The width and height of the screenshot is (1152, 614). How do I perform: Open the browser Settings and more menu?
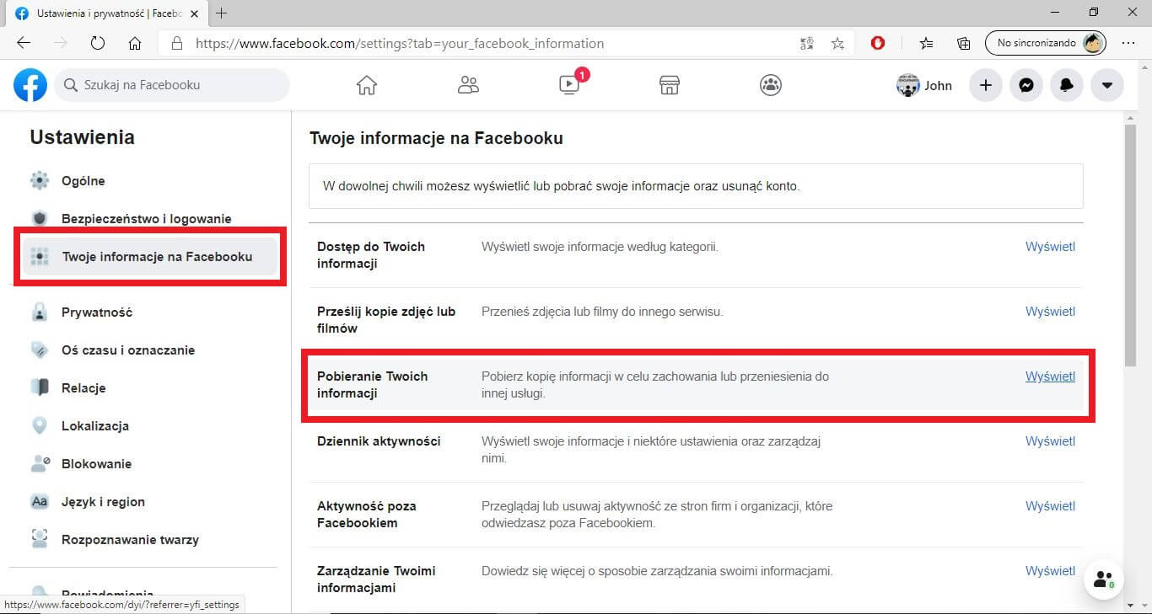pyautogui.click(x=1128, y=43)
